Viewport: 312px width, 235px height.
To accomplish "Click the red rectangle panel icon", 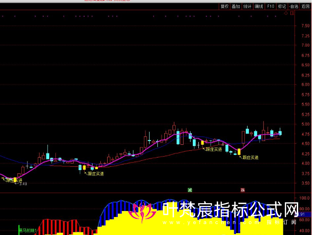I will (x=292, y=13).
